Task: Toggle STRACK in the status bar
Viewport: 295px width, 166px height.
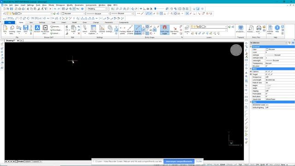Action: pos(230,165)
